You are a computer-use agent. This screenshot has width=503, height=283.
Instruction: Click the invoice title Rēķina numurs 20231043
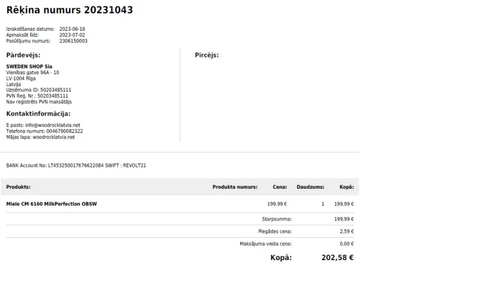[x=70, y=10]
